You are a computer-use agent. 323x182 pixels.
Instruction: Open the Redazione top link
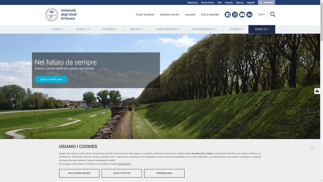click(192, 3)
